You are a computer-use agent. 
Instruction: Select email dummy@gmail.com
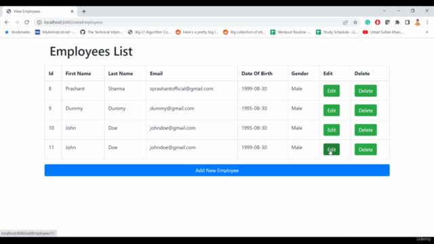pyautogui.click(x=172, y=108)
